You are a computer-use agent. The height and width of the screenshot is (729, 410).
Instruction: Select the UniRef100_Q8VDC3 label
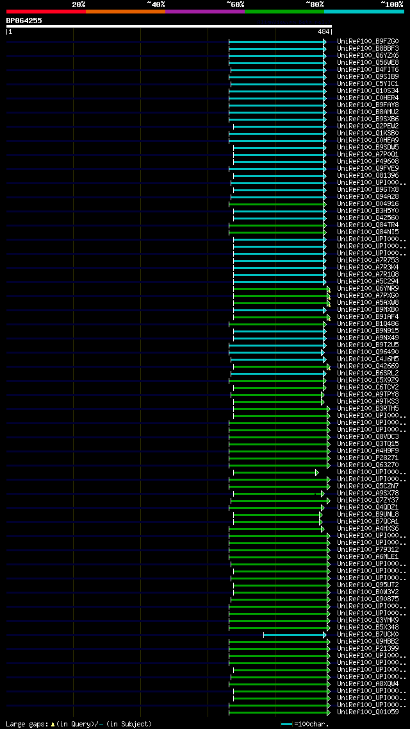tap(368, 436)
